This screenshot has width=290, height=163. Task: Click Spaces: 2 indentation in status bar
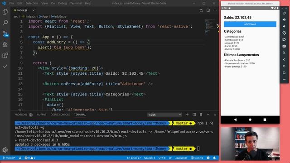150,158
